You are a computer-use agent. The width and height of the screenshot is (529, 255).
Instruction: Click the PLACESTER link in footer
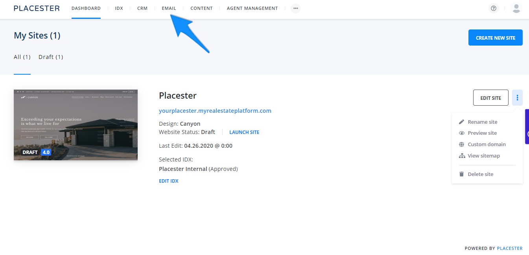click(x=510, y=248)
